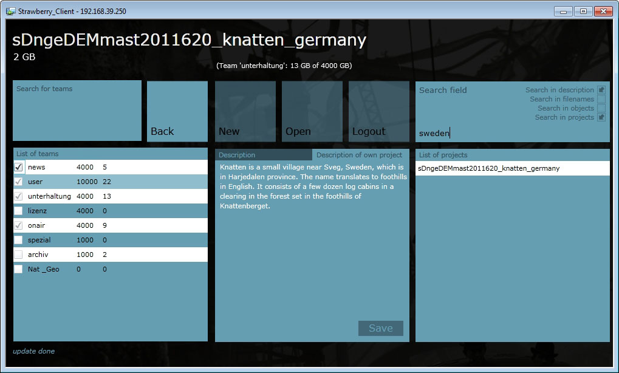Save the project description

380,328
